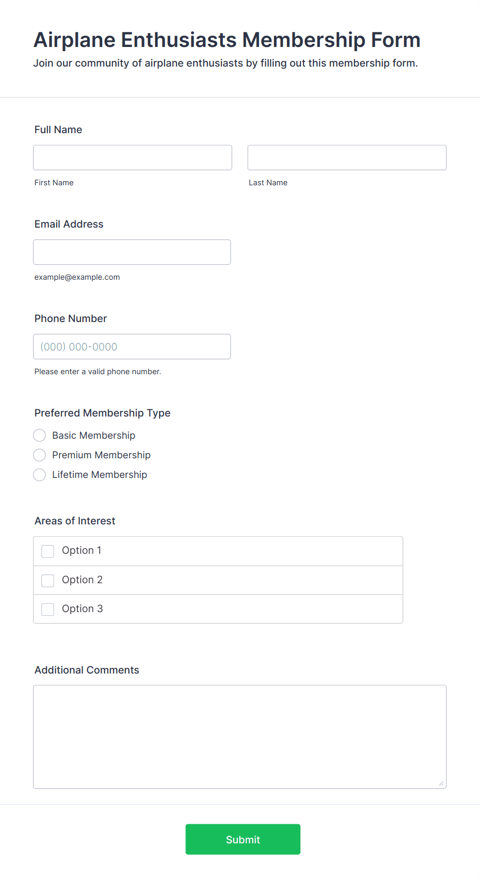480x880 pixels.
Task: Focus the Email Address text box
Action: click(132, 252)
